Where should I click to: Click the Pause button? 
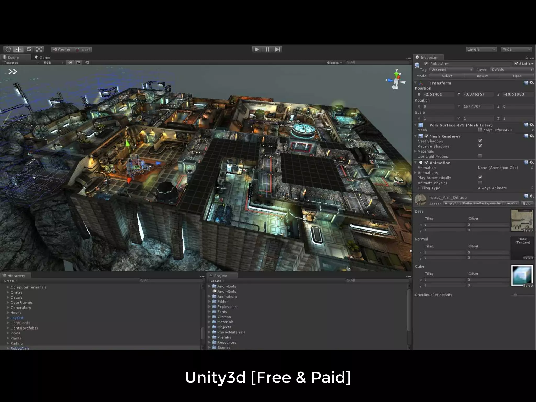click(x=267, y=49)
